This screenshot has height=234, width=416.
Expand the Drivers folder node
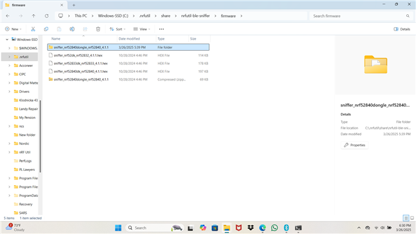(x=9, y=92)
